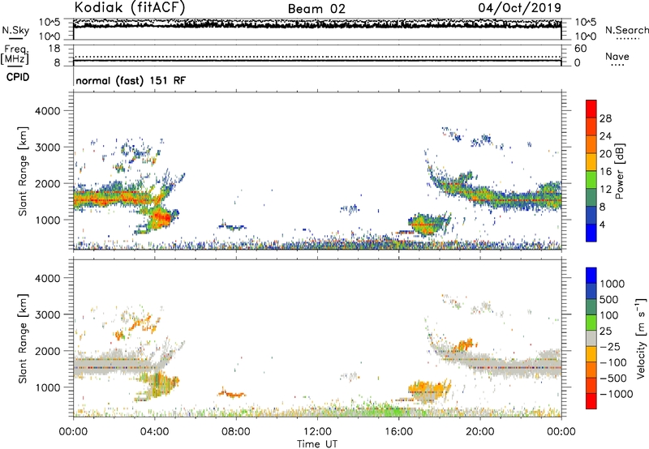
Task: Click the "4" power colorbar tick
Action: (602, 224)
